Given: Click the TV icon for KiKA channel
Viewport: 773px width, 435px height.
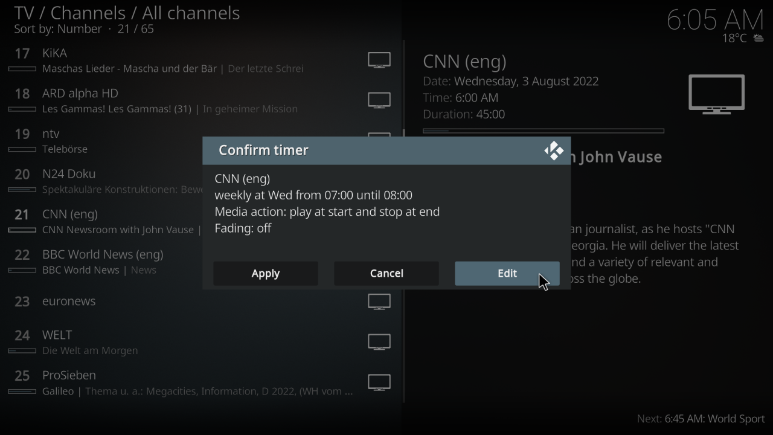Looking at the screenshot, I should click(379, 60).
